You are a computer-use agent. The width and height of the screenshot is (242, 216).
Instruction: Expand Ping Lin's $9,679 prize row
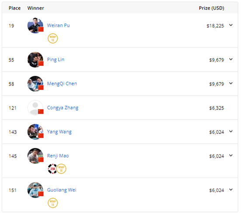click(231, 59)
